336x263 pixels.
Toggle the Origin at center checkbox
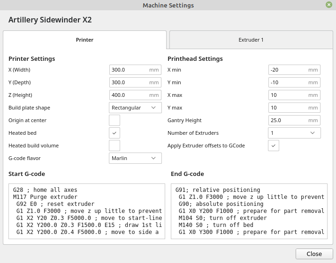pos(115,120)
